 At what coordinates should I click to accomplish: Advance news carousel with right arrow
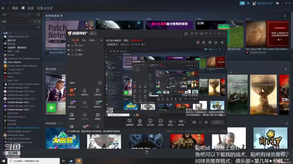[285, 16]
